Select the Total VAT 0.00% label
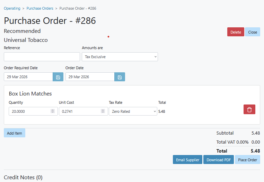Screen dimensions: 264x182 (232, 142)
